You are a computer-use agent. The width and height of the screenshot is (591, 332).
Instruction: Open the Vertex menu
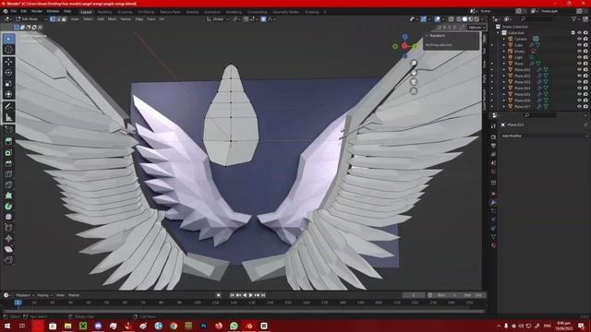pyautogui.click(x=126, y=18)
